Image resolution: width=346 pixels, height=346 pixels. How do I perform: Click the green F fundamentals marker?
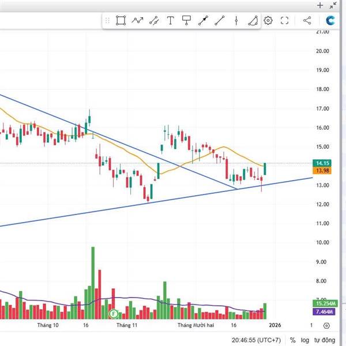tap(114, 313)
